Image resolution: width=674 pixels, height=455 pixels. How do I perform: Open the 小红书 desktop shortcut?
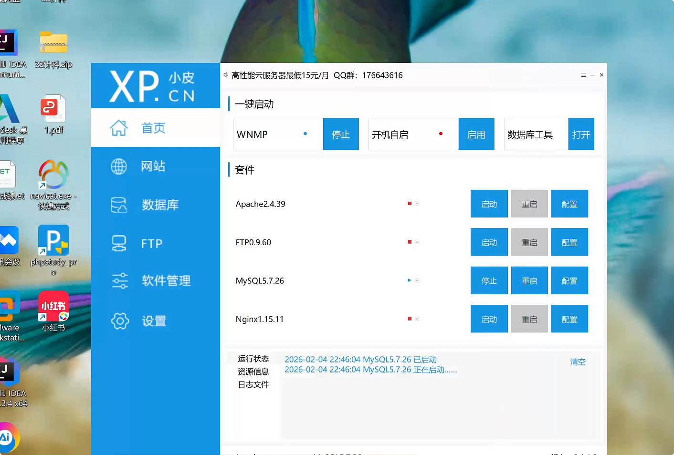(x=53, y=307)
